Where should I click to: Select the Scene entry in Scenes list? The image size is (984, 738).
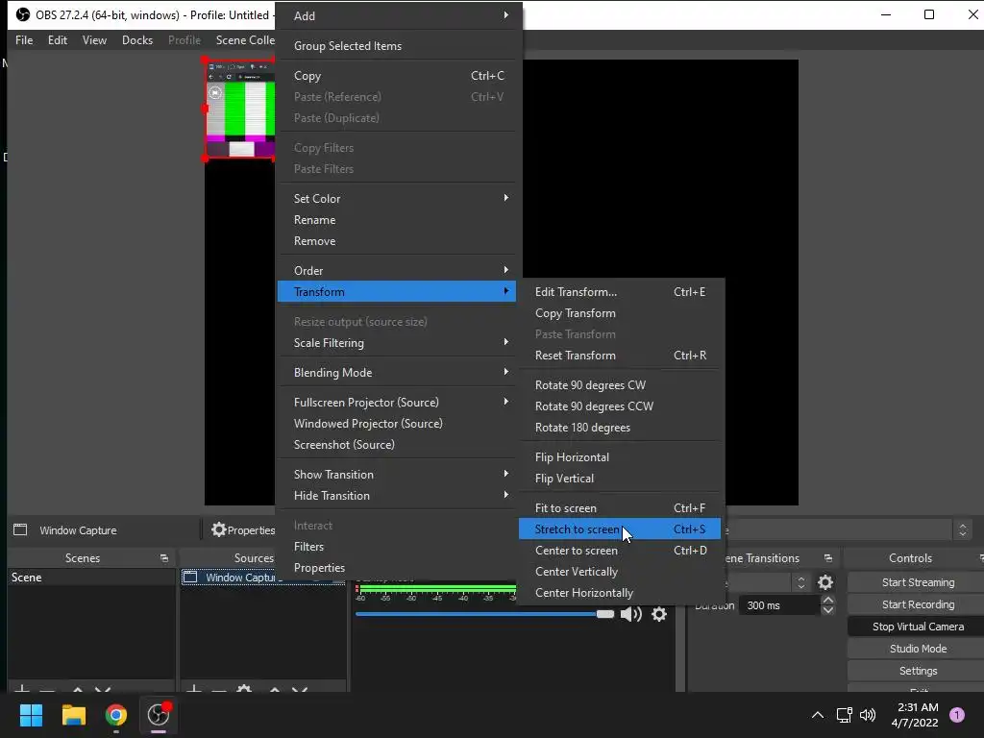(91, 578)
